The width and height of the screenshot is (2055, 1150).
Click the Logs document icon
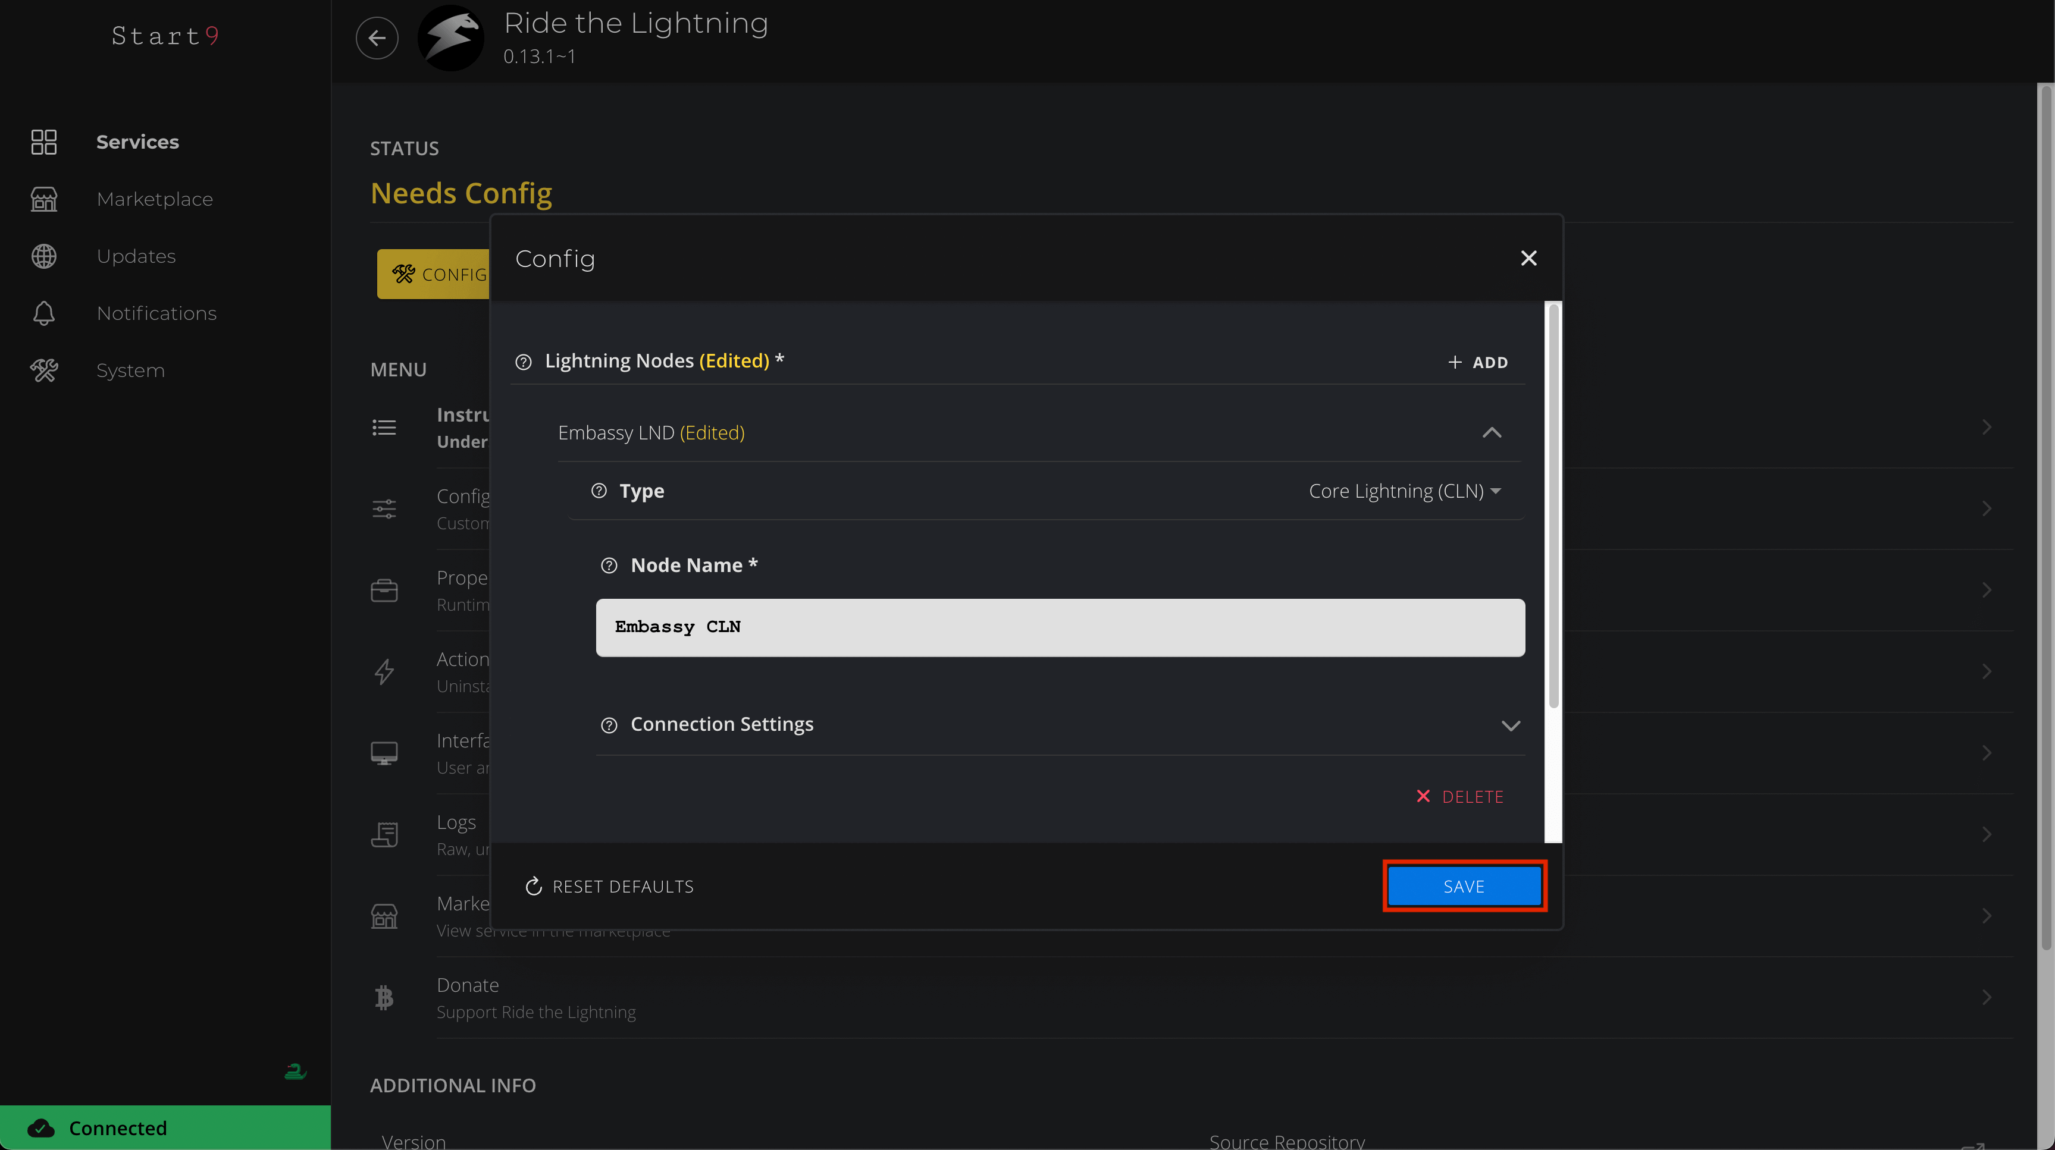[384, 834]
